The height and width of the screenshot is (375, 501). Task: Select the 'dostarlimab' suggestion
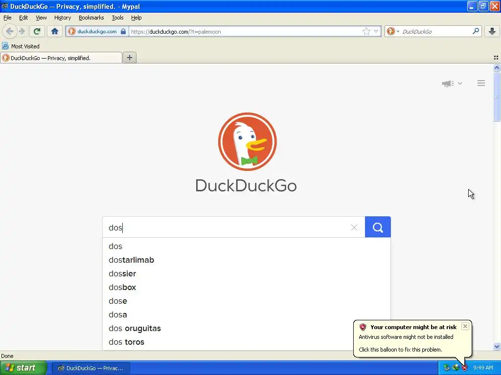(247, 260)
